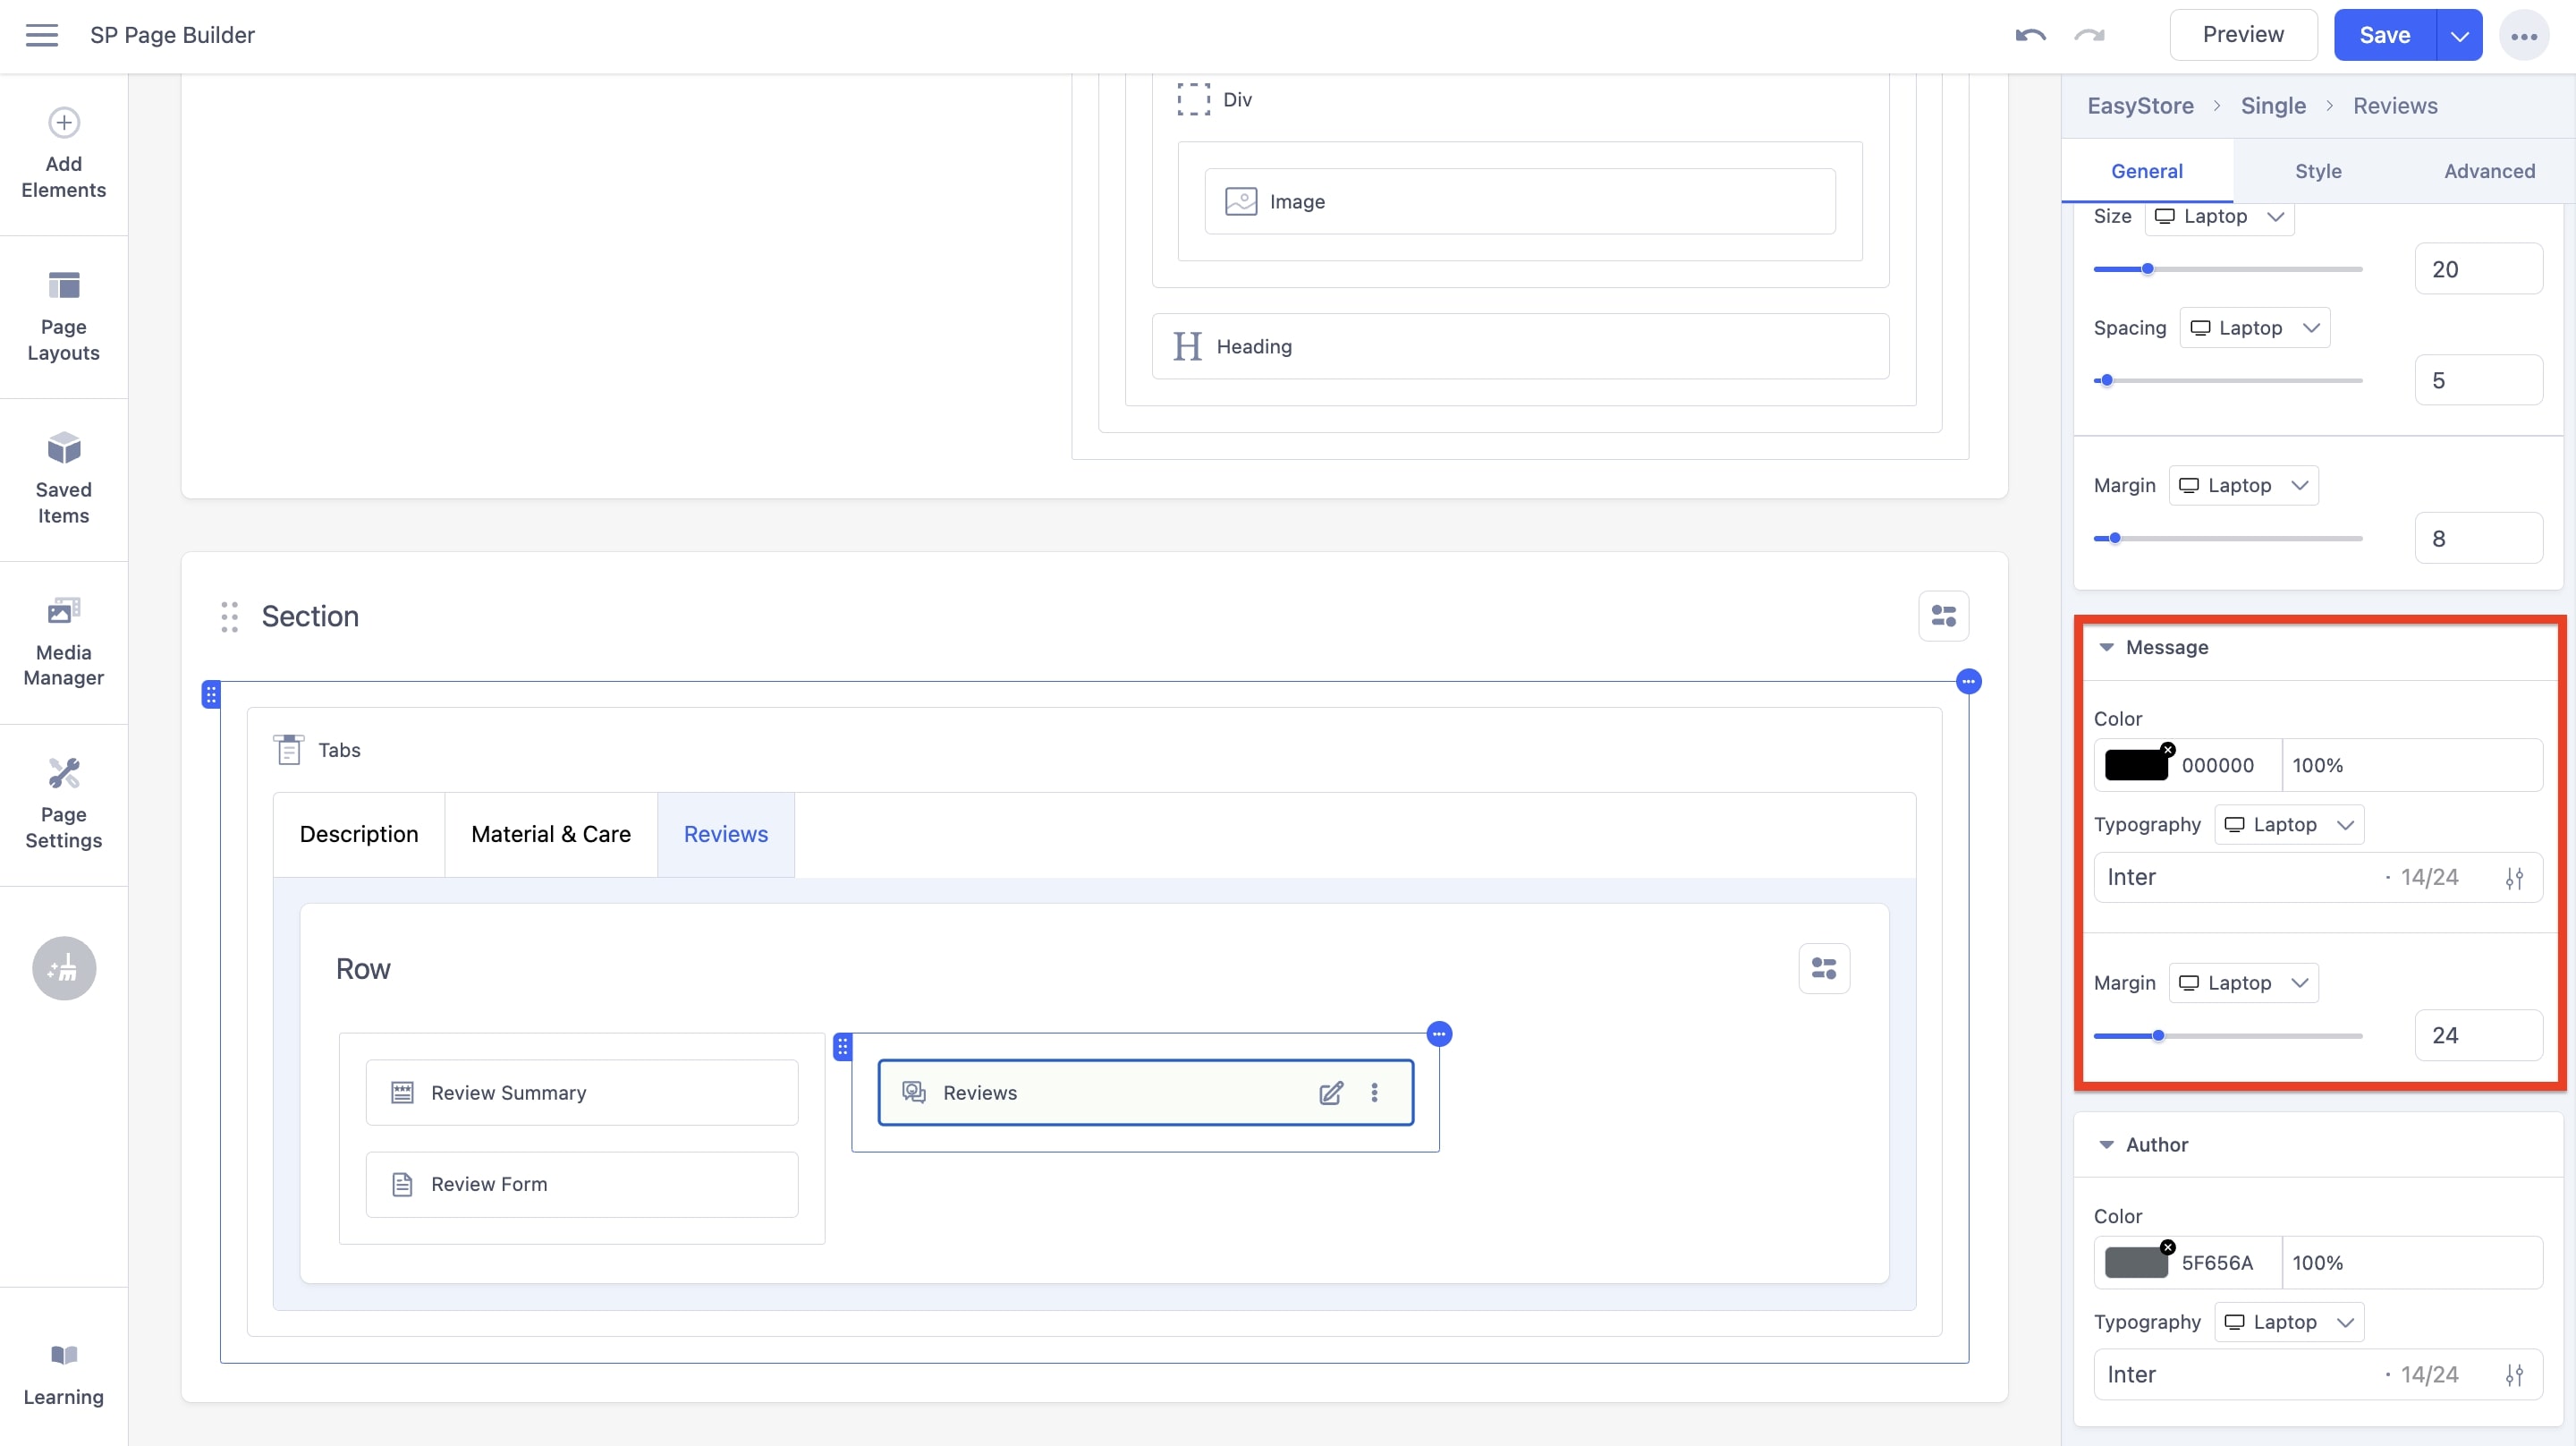Screen dimensions: 2576x1446
Task: Click the Margin value input showing 24
Action: [2478, 1034]
